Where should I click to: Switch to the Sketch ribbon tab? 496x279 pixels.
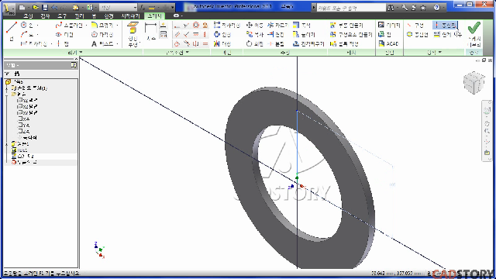point(154,15)
